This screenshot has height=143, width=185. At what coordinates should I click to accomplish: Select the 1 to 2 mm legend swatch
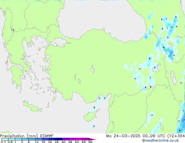pyautogui.click(x=18, y=139)
